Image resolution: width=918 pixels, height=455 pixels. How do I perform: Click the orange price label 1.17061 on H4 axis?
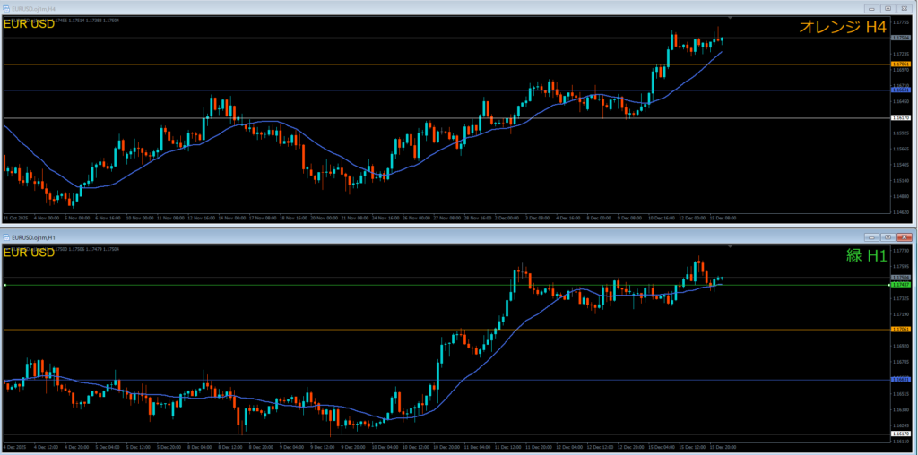tap(900, 64)
